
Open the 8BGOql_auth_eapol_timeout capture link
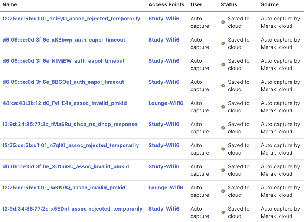63,82
